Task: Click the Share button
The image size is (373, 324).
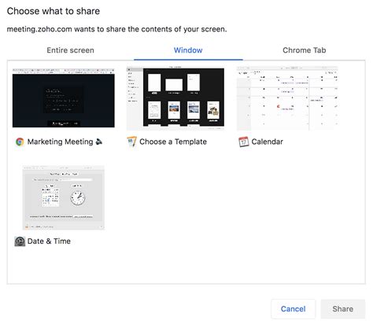Action: 343,309
